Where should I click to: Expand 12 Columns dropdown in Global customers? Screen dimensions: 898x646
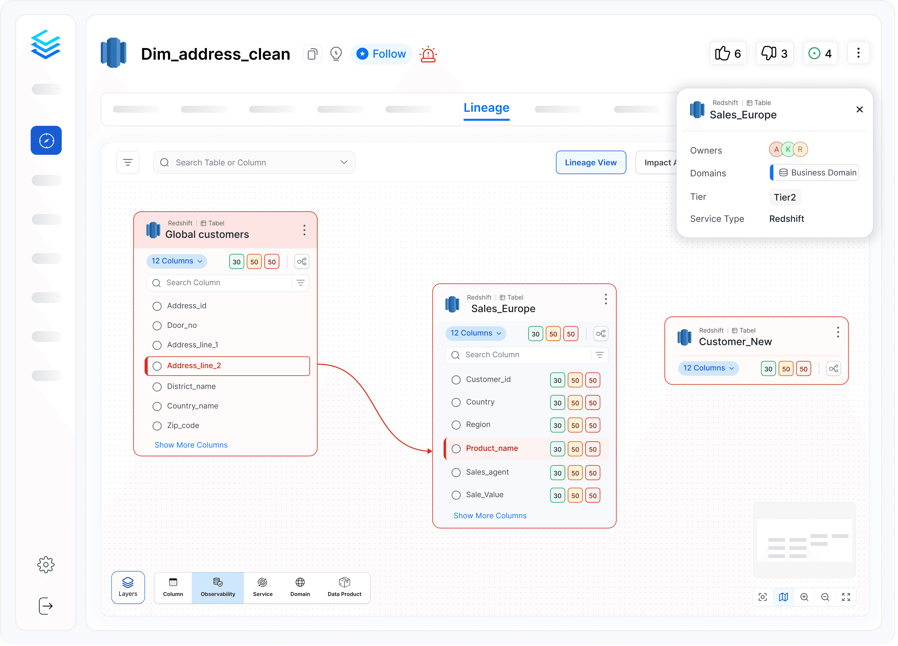pos(177,262)
